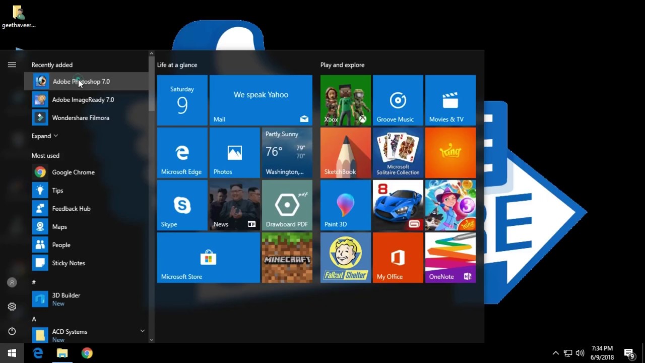Click the Recently added header
645x363 pixels.
tap(52, 65)
